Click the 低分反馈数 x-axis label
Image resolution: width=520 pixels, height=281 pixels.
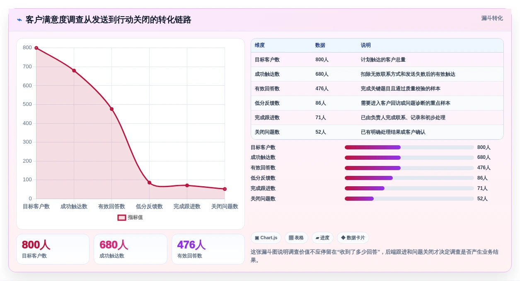coord(149,207)
